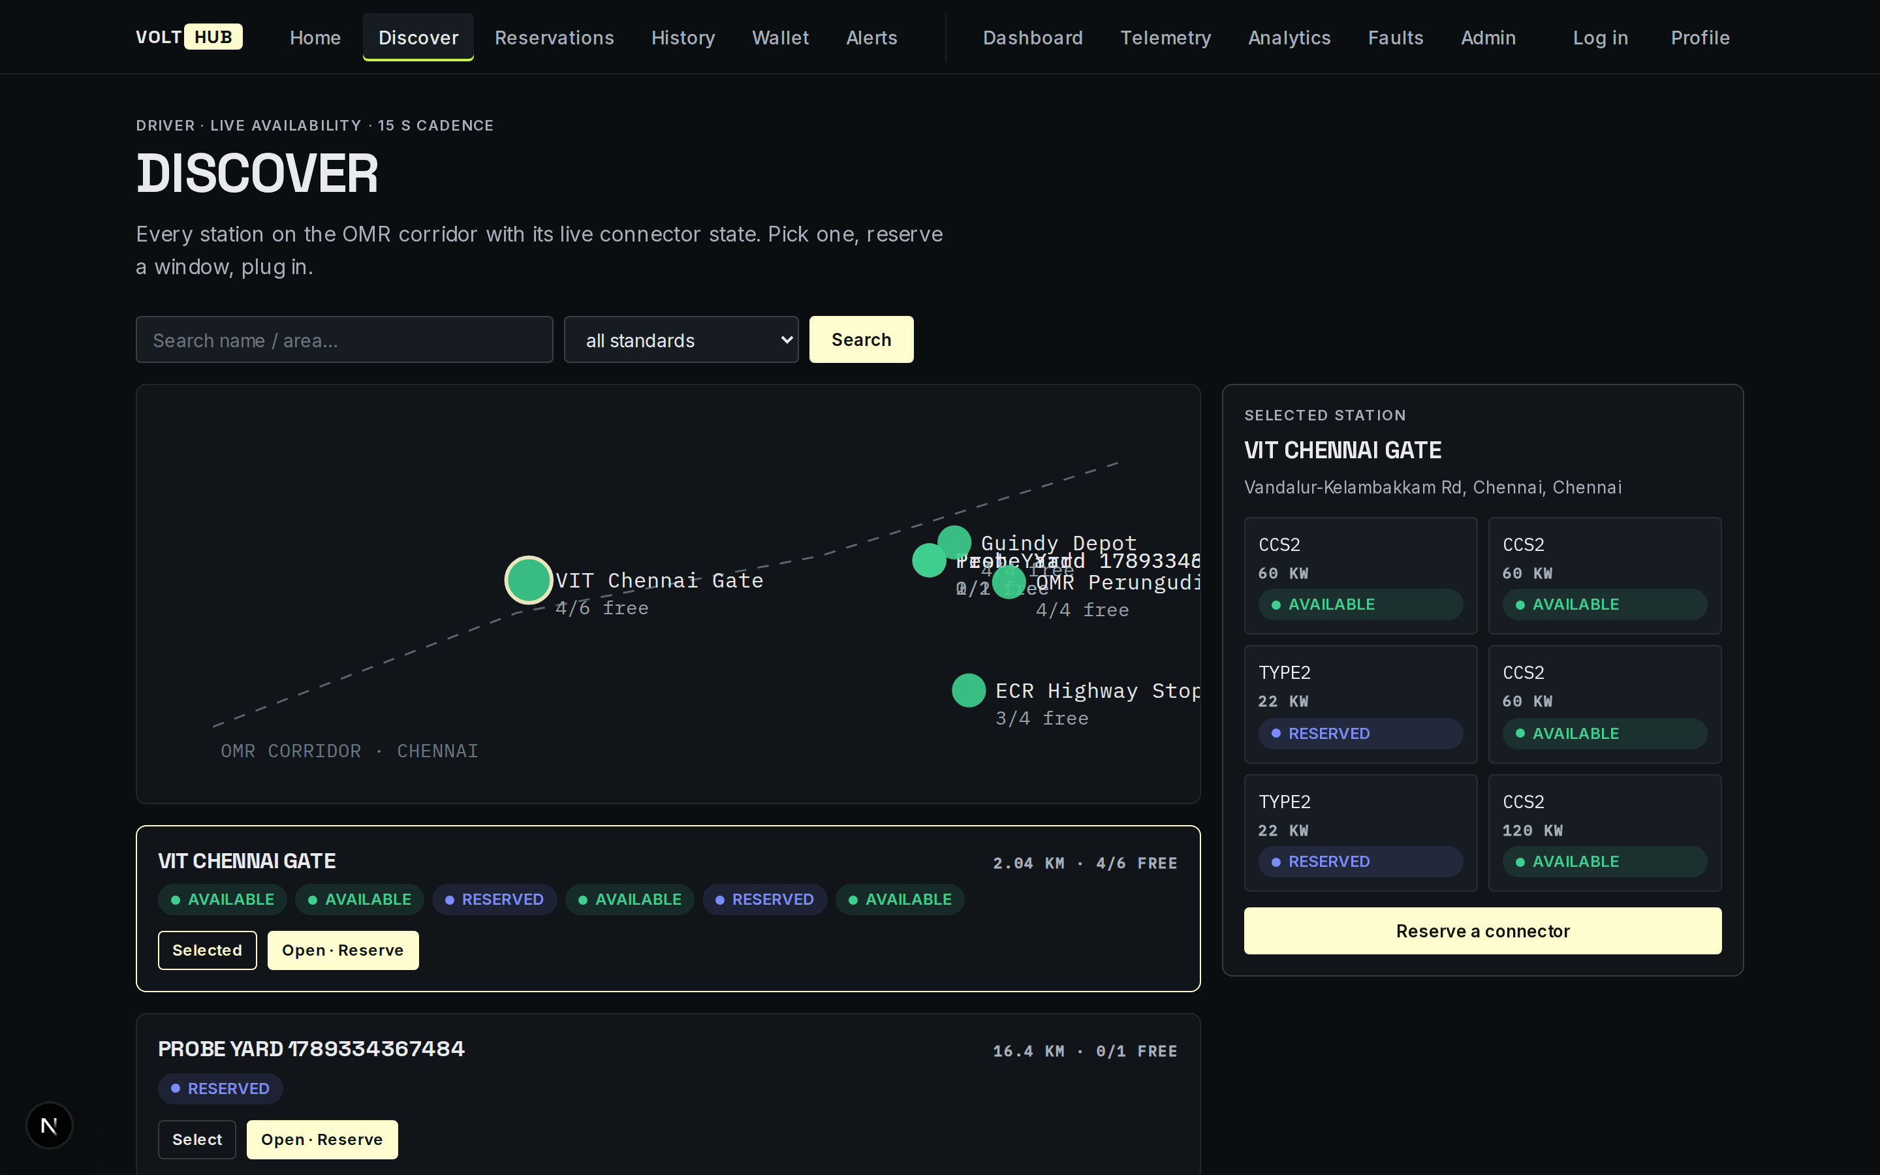Select the Guindy Depot map marker
Screen dimensions: 1880x1175
(x=954, y=542)
